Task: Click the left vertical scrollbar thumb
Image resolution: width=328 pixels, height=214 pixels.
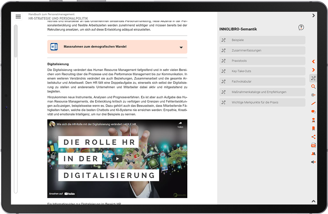Action: [x=16, y=41]
